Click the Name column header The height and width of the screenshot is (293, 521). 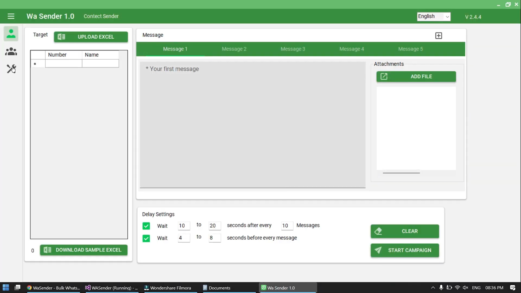(100, 55)
